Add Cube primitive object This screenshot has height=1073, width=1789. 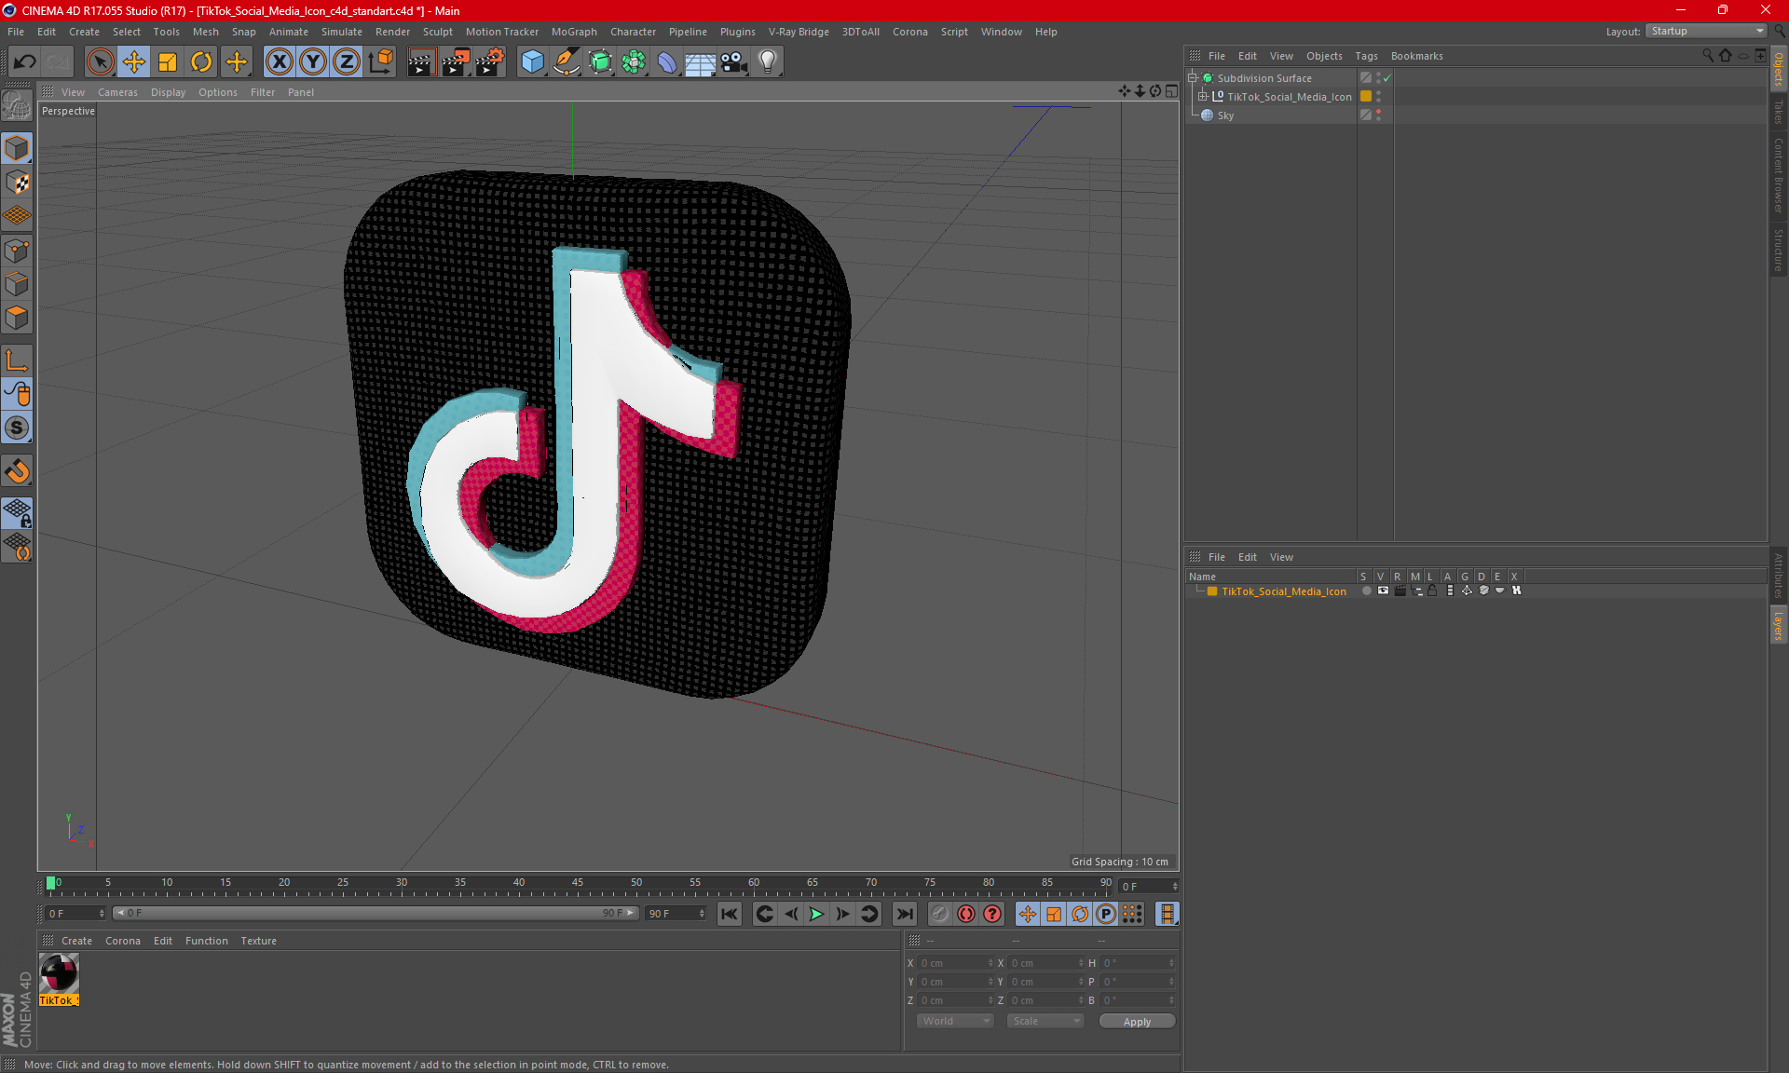point(532,62)
